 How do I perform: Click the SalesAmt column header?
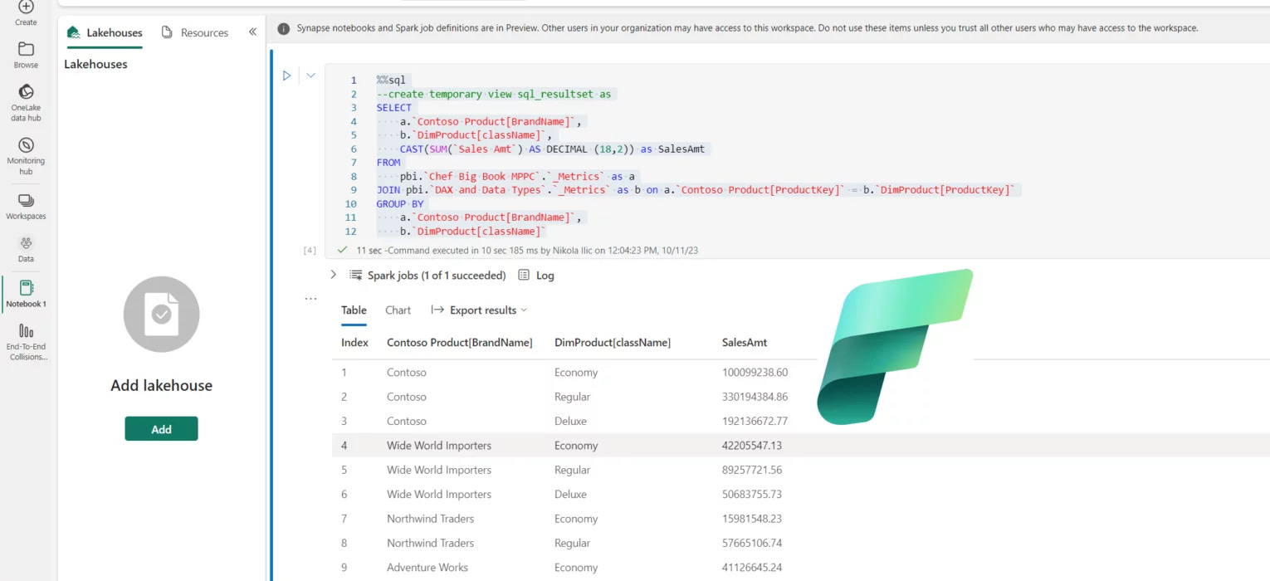pos(745,342)
